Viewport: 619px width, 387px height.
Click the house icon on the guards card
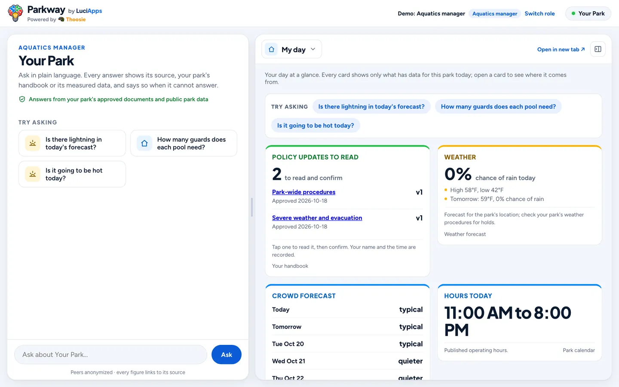pyautogui.click(x=144, y=143)
